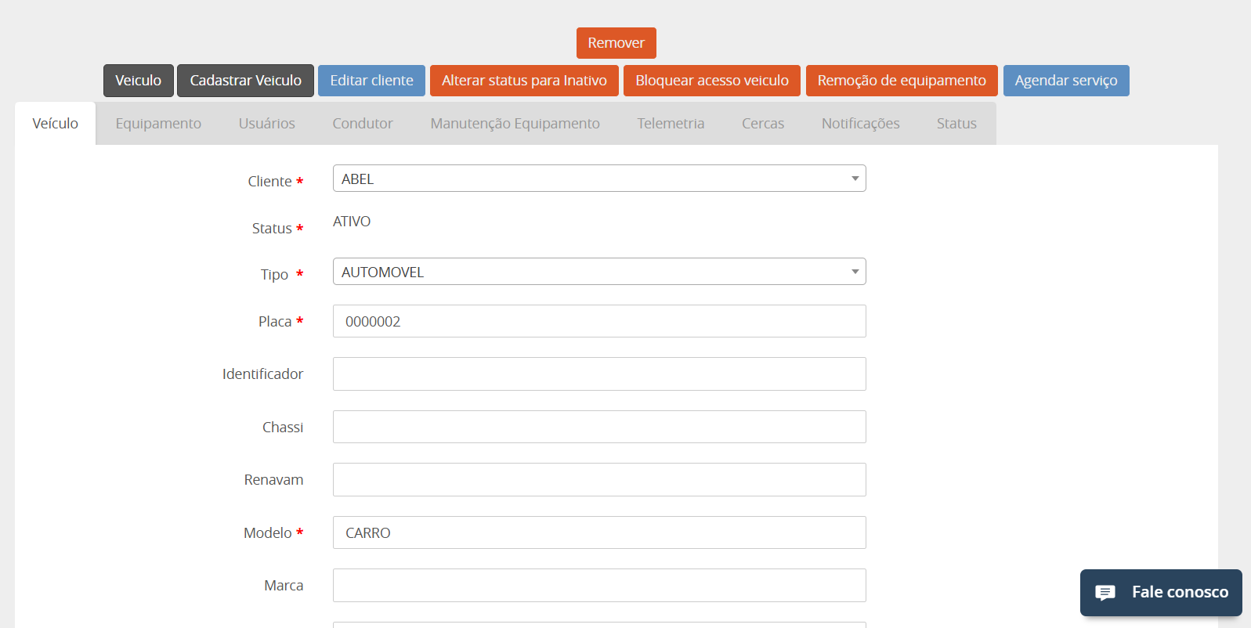
Task: Click Bloquear acesso veiculo button
Action: [x=711, y=81]
